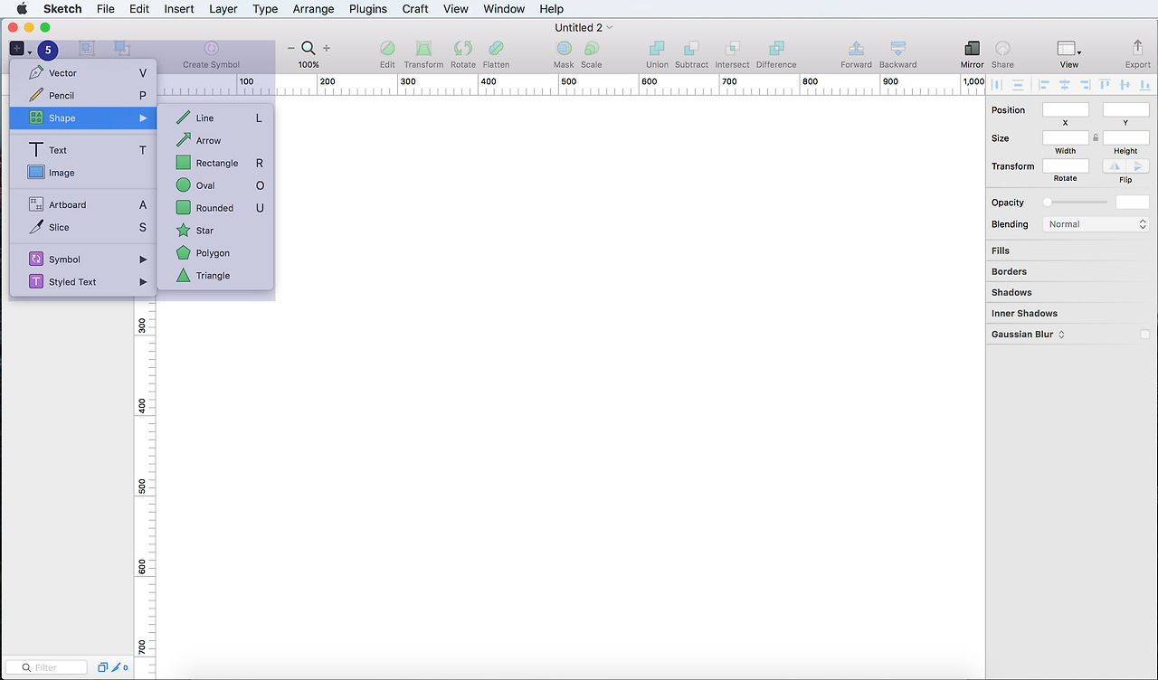Toggle vertical Flip in the inspector
Screen dimensions: 1158x680
pyautogui.click(x=1138, y=166)
